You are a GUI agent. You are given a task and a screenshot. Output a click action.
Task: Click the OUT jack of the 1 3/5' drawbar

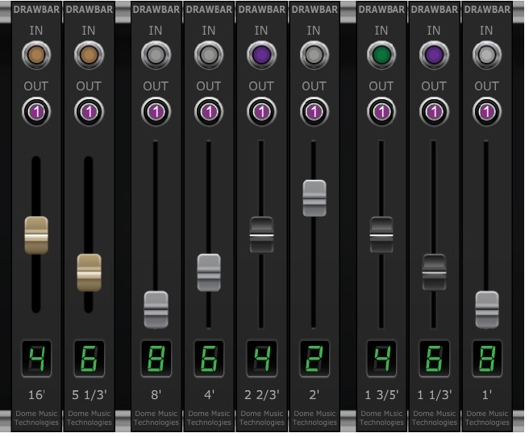pyautogui.click(x=381, y=111)
